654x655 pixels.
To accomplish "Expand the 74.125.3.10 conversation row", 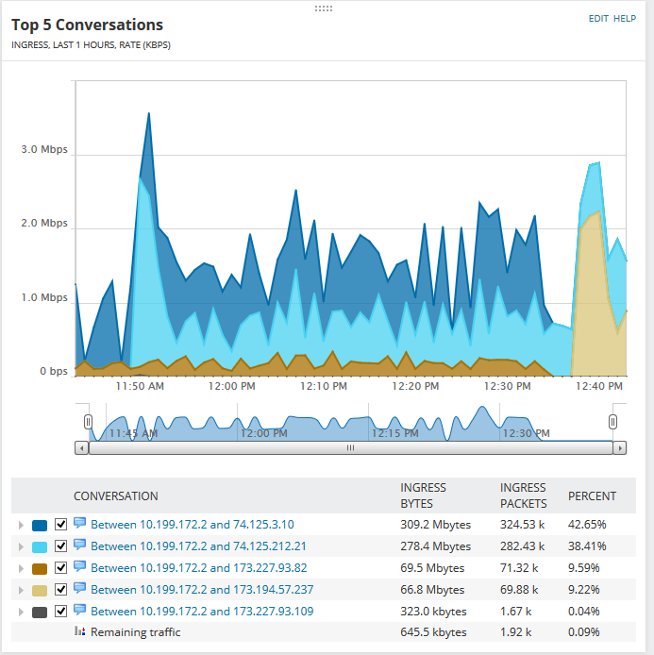I will coord(21,525).
